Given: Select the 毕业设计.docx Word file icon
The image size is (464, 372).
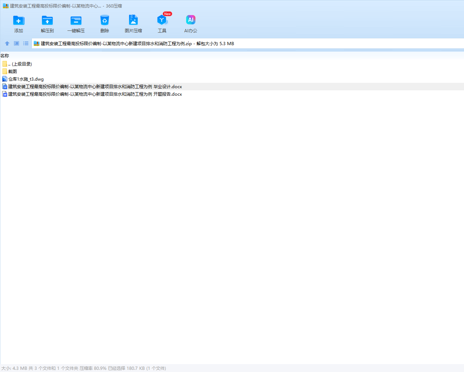Looking at the screenshot, I should 5,87.
